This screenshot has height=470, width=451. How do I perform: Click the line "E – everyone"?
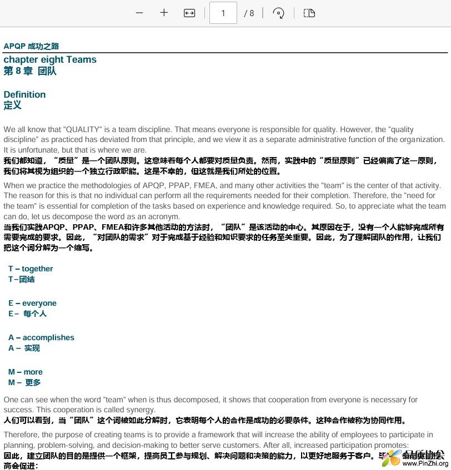(x=32, y=303)
